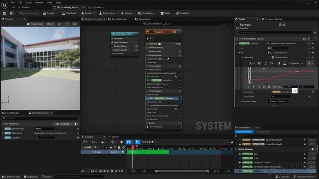319x179 pixels.
Task: Collapse the User Parameters category
Action: point(3,124)
